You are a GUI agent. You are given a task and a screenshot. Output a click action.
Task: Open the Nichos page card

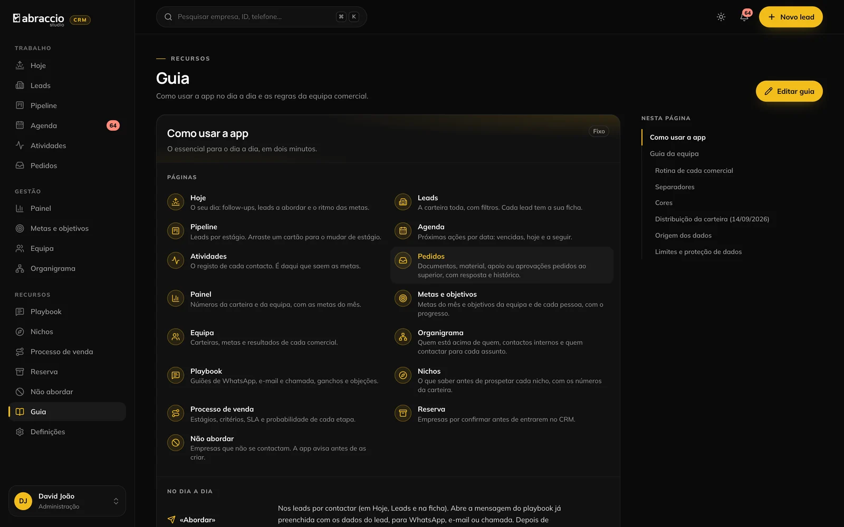[502, 380]
